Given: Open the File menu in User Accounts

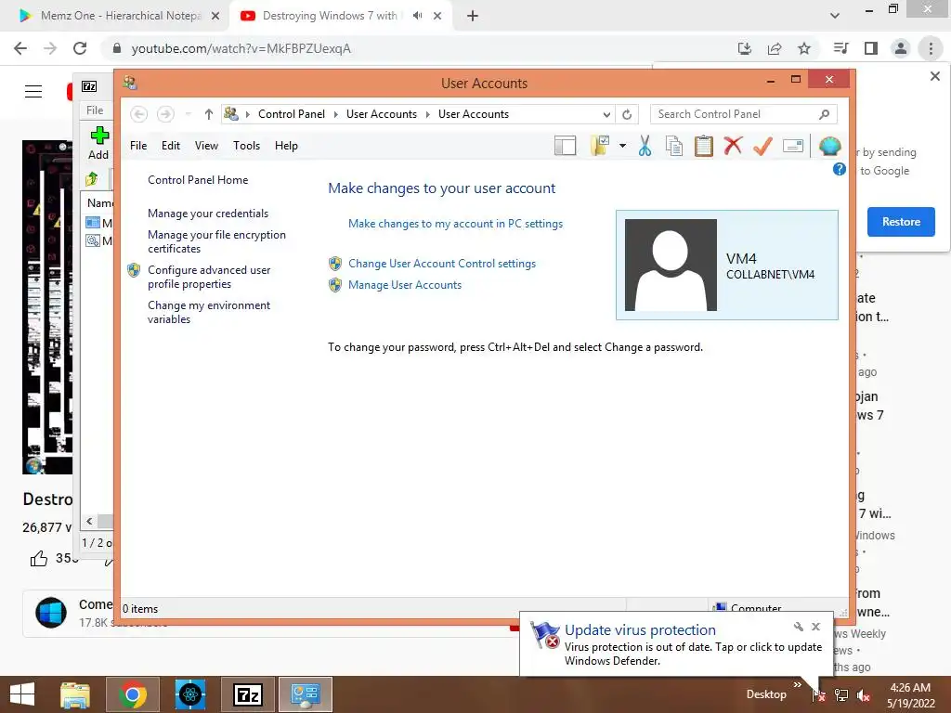Looking at the screenshot, I should [138, 146].
